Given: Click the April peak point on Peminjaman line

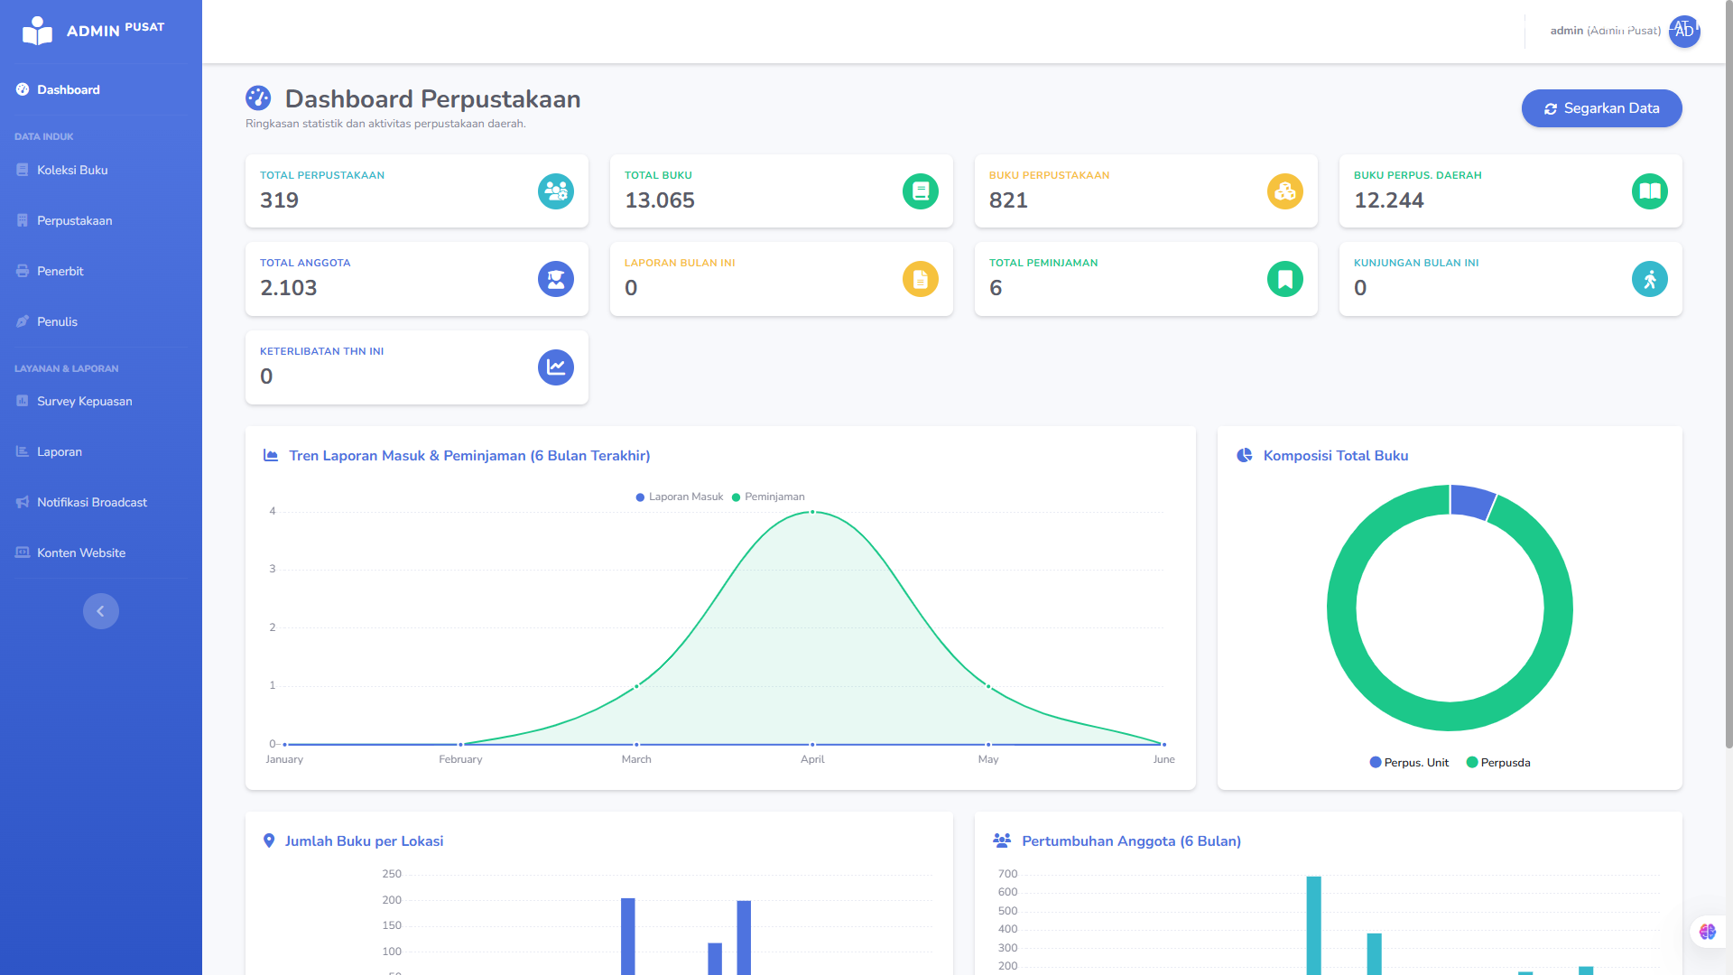Looking at the screenshot, I should tap(812, 512).
